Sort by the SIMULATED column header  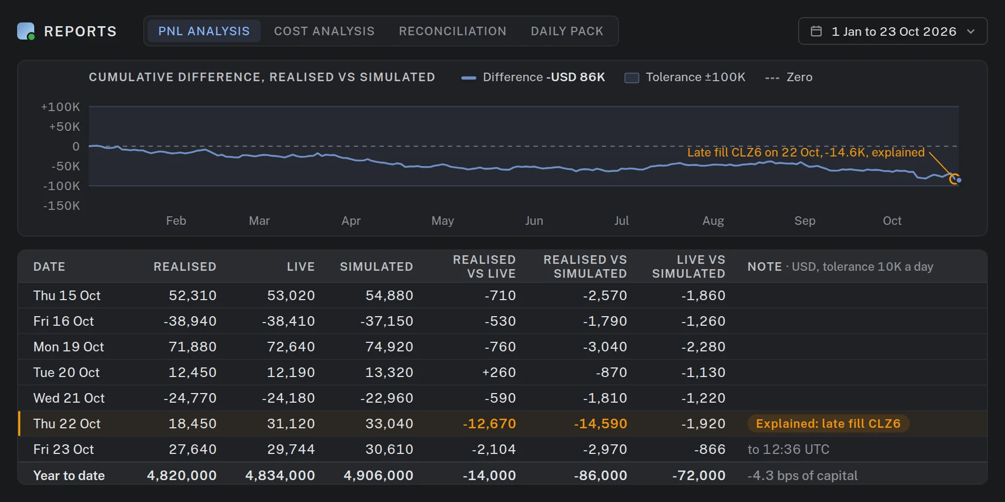pyautogui.click(x=376, y=266)
